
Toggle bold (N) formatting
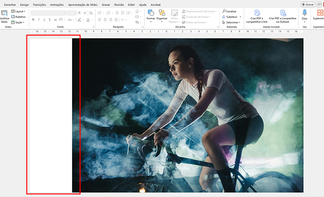click(33, 19)
